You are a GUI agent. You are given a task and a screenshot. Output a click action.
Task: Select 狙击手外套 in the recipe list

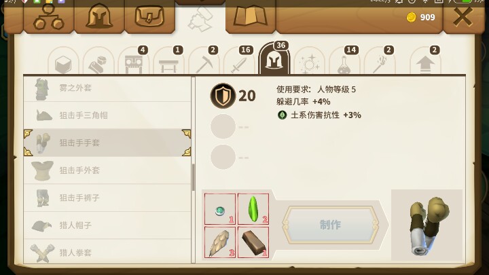[x=107, y=170]
